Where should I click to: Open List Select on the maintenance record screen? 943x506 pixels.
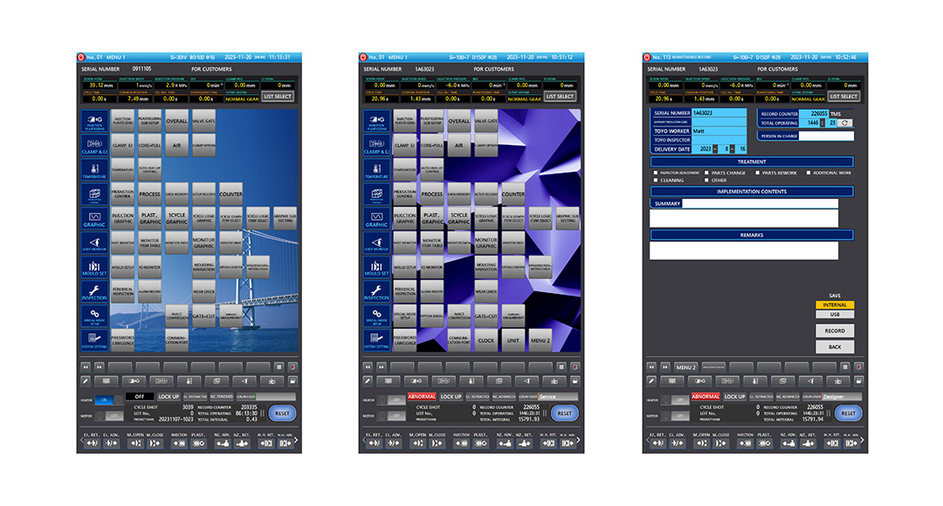coord(843,96)
